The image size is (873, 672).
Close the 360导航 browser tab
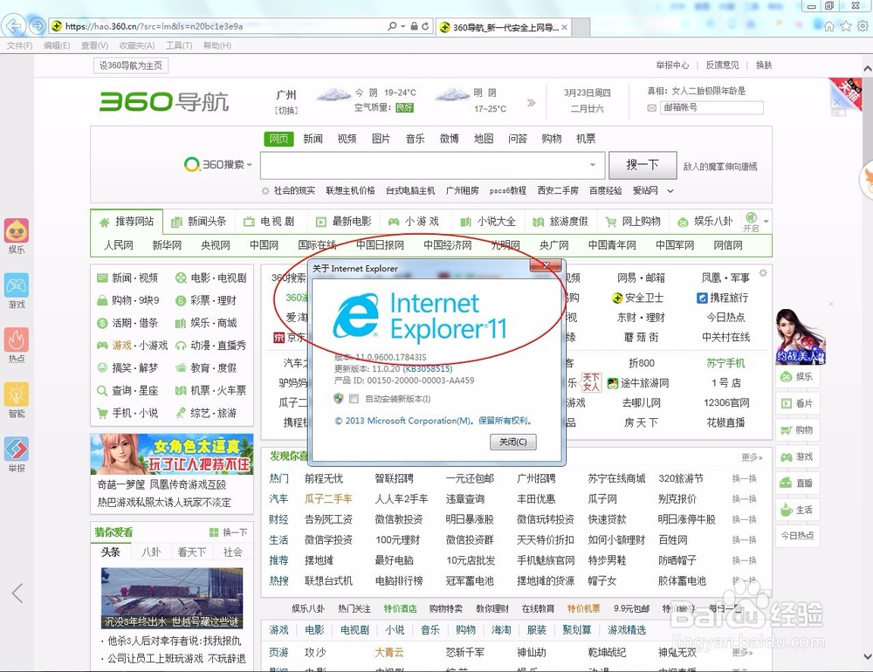pos(565,27)
